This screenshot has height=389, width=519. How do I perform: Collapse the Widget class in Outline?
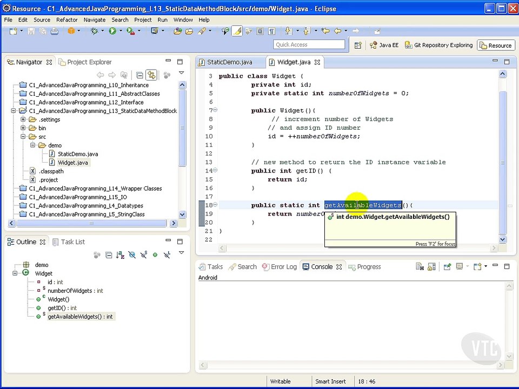tap(15, 273)
